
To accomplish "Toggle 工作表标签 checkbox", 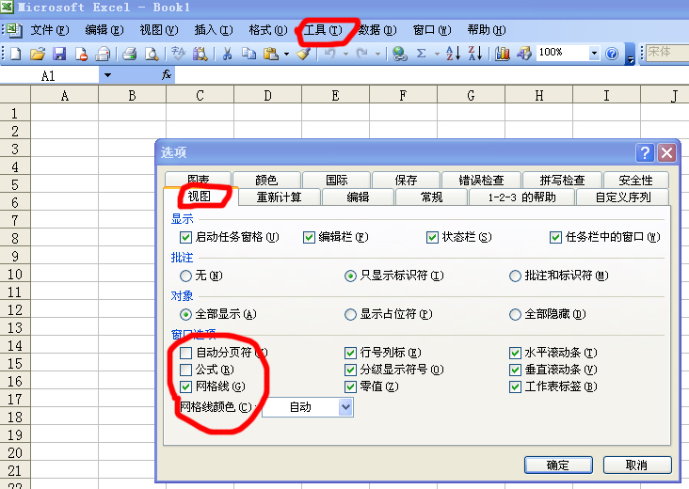I will point(515,386).
